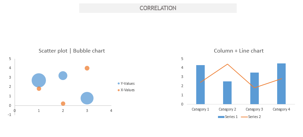Viewport: 303px width, 137px height.
Task: Select the Category 2 blue column
Action: (x=227, y=93)
